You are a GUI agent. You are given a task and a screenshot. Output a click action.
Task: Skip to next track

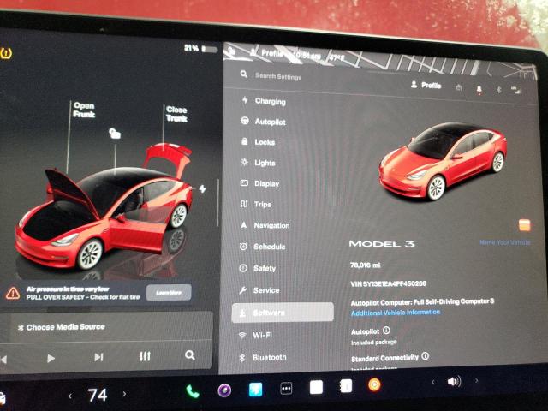99,357
